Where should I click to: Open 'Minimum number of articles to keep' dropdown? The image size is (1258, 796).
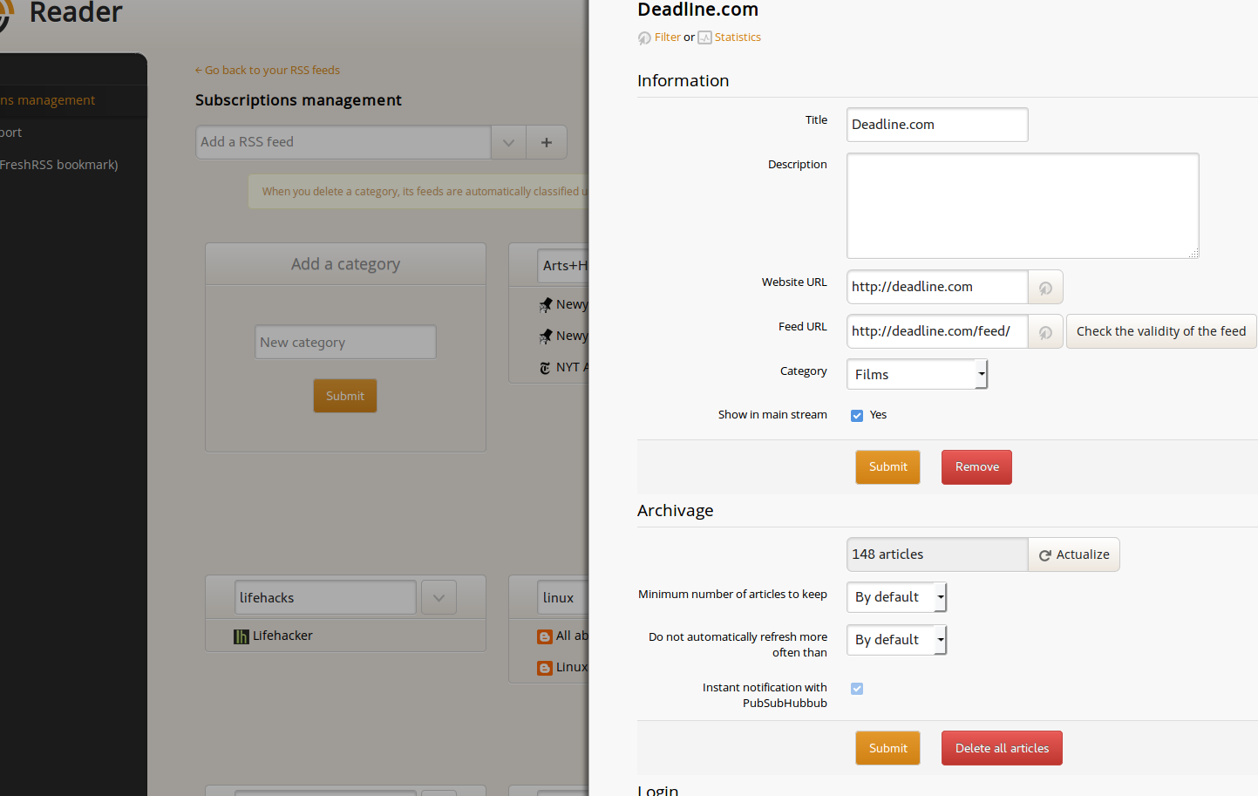point(896,597)
